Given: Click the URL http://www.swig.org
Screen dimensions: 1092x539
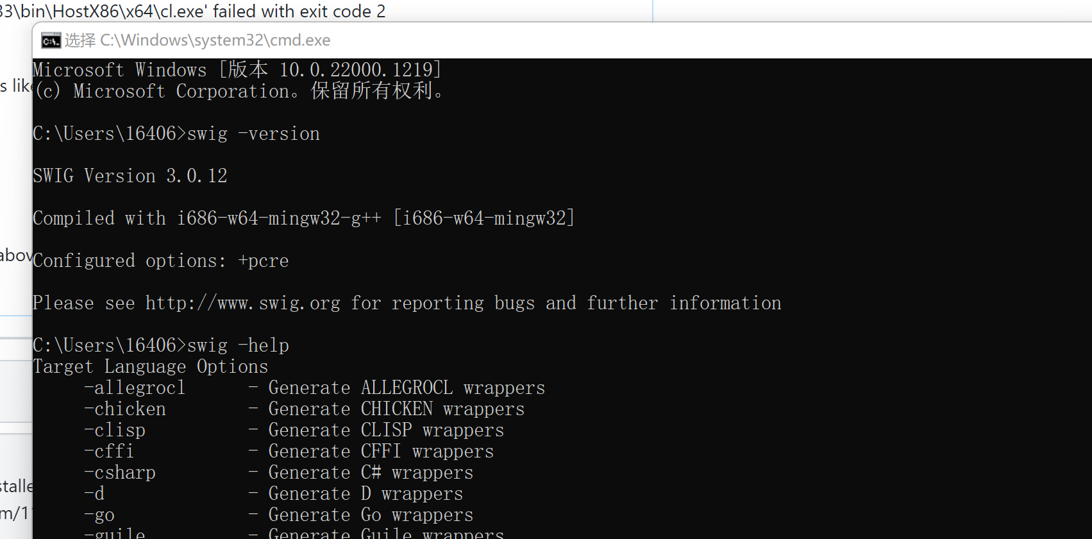Looking at the screenshot, I should coord(242,302).
